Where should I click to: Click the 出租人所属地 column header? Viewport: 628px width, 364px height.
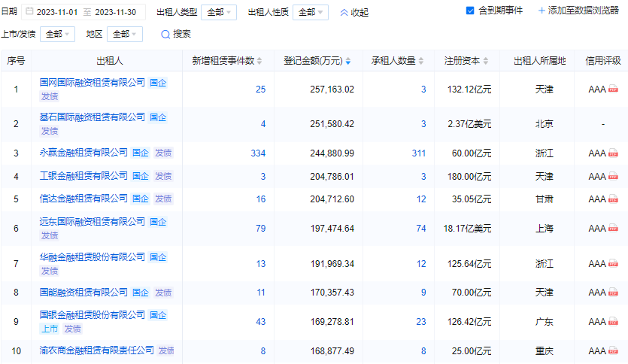tap(540, 61)
